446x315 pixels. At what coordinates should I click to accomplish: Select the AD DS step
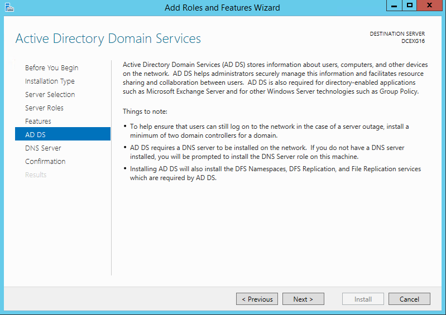(x=63, y=134)
